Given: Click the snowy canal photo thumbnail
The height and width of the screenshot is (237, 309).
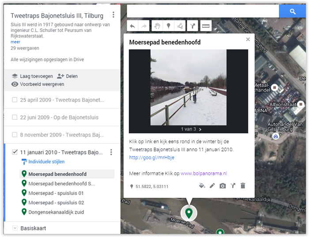Looking at the screenshot, I should point(188,87).
